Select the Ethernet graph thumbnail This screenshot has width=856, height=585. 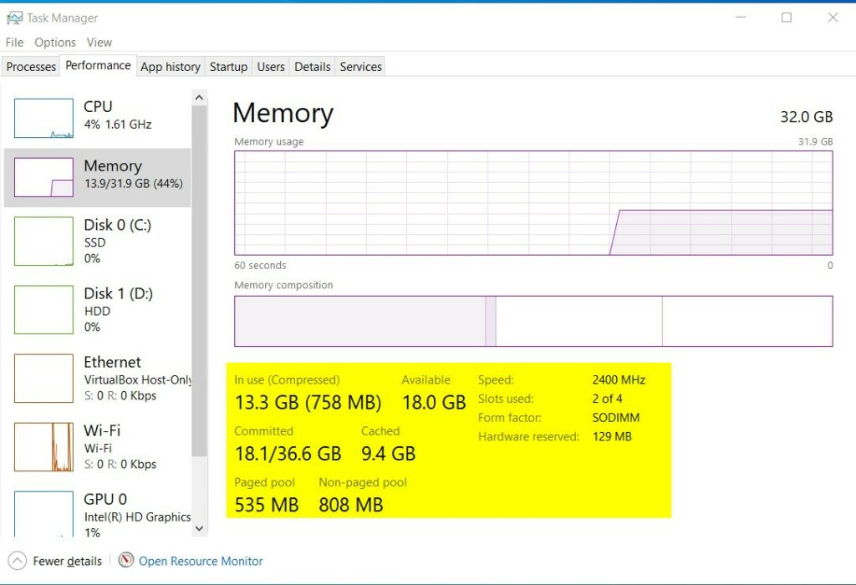pos(43,379)
